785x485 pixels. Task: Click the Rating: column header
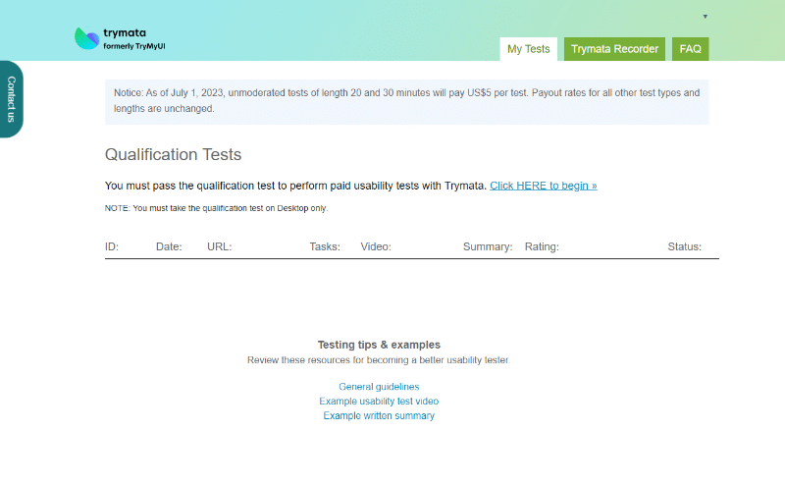pyautogui.click(x=542, y=246)
